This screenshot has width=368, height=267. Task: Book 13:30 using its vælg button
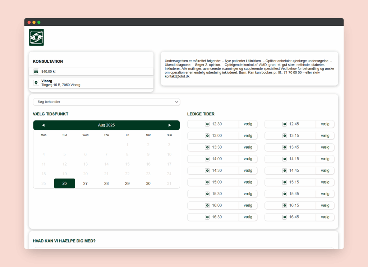pyautogui.click(x=248, y=147)
